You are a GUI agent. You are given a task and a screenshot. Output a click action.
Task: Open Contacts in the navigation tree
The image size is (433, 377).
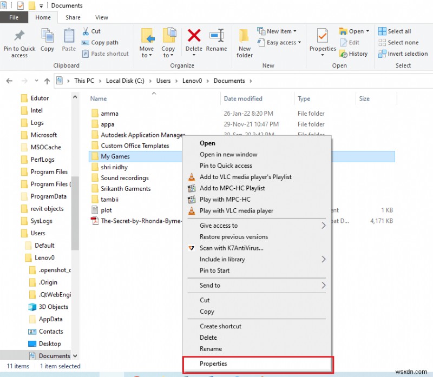point(51,332)
